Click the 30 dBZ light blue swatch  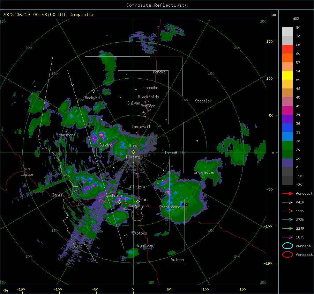click(287, 136)
